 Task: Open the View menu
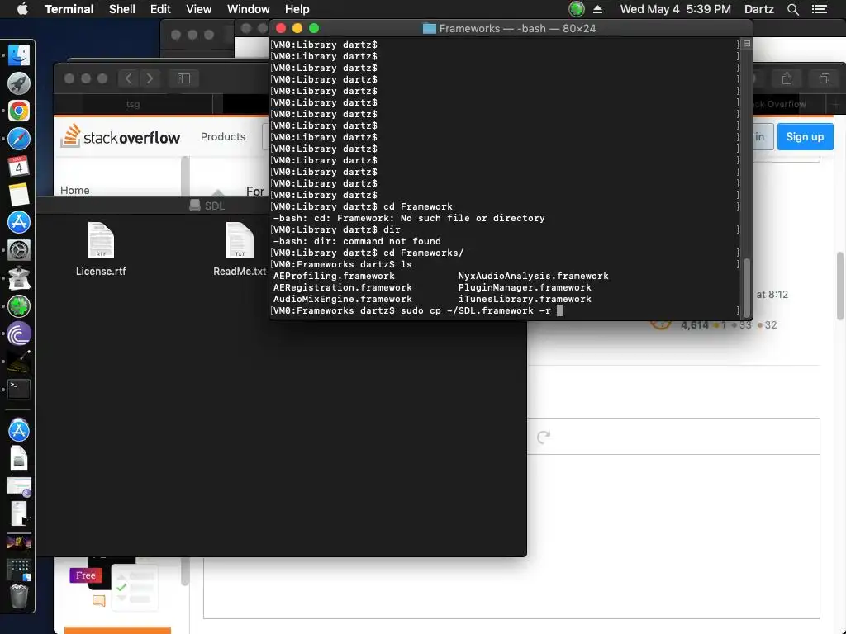point(198,9)
